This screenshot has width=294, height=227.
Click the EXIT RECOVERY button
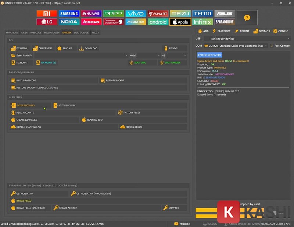(67, 106)
